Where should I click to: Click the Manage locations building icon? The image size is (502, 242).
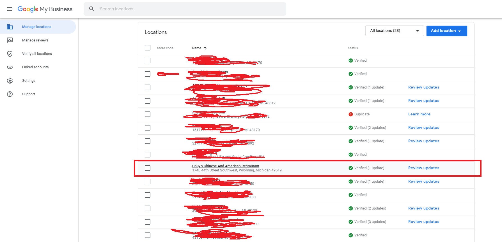click(10, 27)
